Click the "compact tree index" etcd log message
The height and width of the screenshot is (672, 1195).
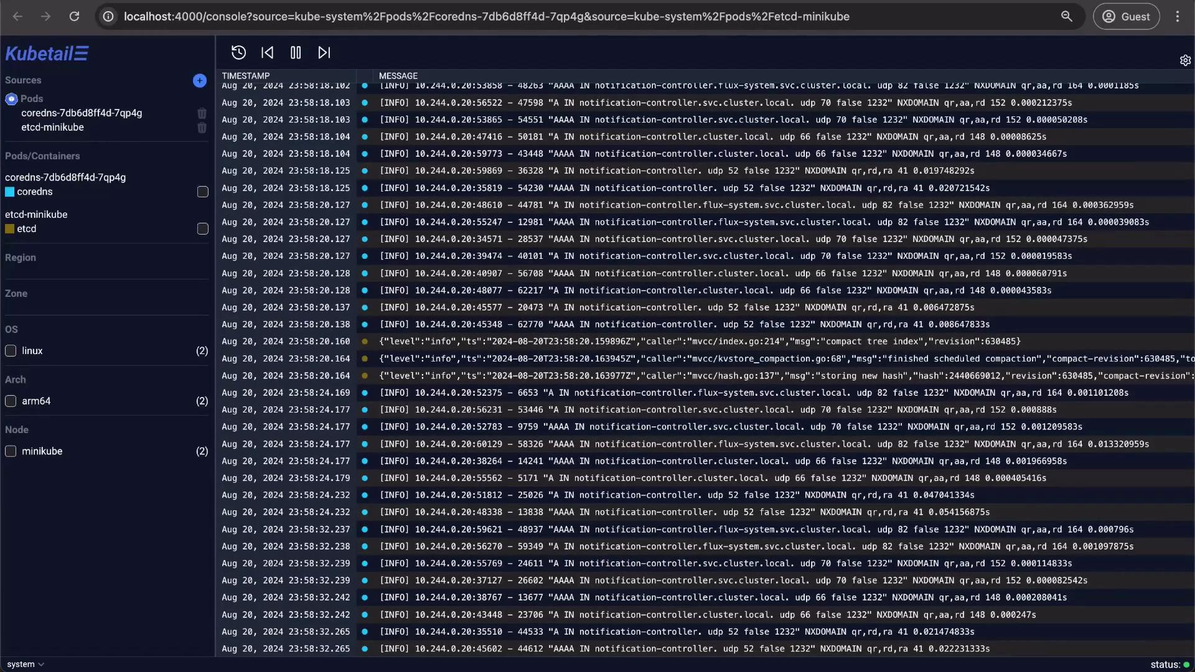700,342
